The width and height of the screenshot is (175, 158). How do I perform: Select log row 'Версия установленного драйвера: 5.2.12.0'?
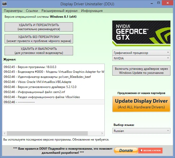[53, 87]
